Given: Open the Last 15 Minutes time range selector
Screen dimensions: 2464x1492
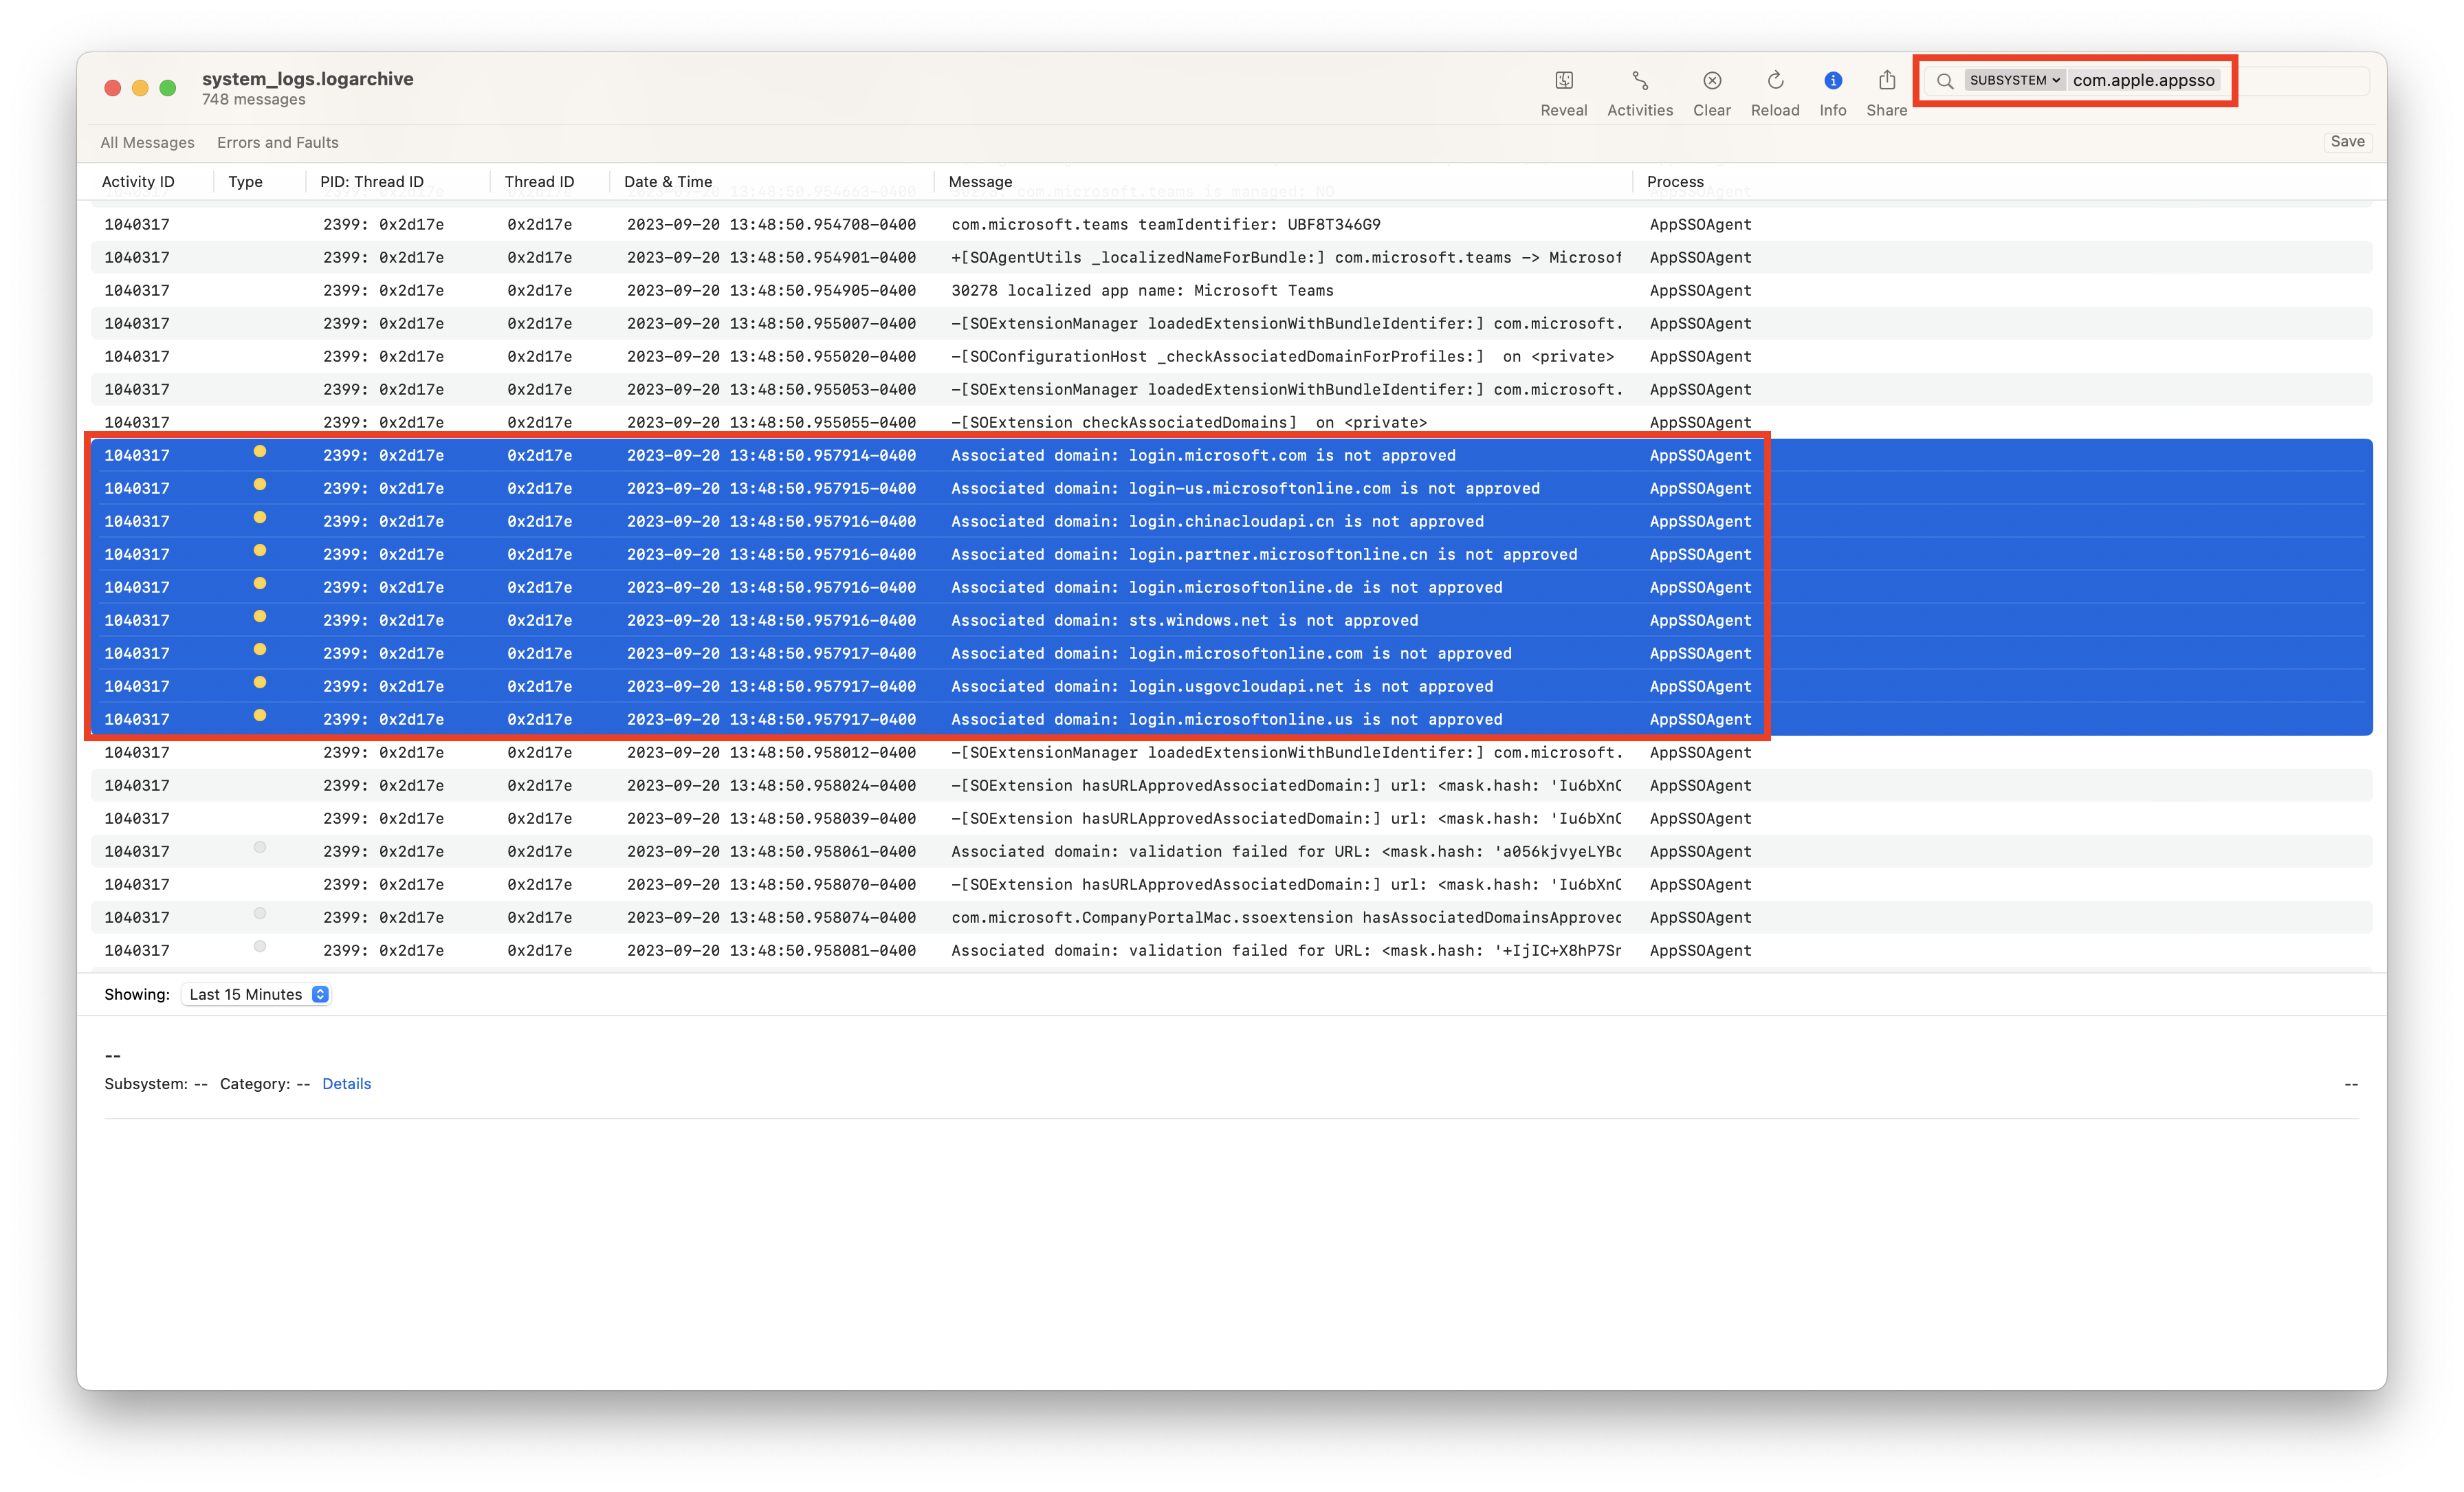Looking at the screenshot, I should click(x=256, y=994).
